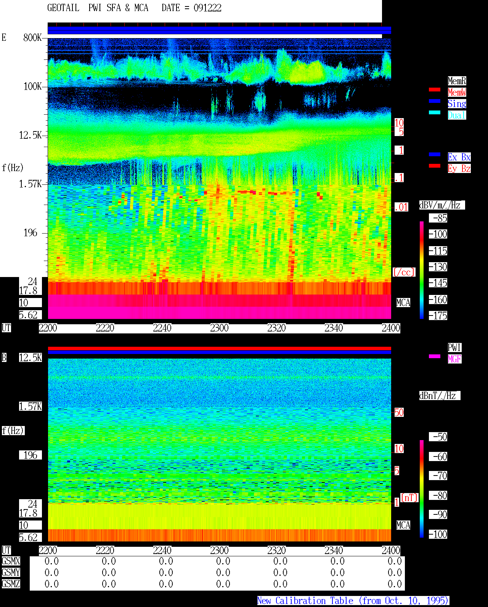Click the 2220 tick on upper UT axis
The image size is (488, 607).
(x=105, y=328)
